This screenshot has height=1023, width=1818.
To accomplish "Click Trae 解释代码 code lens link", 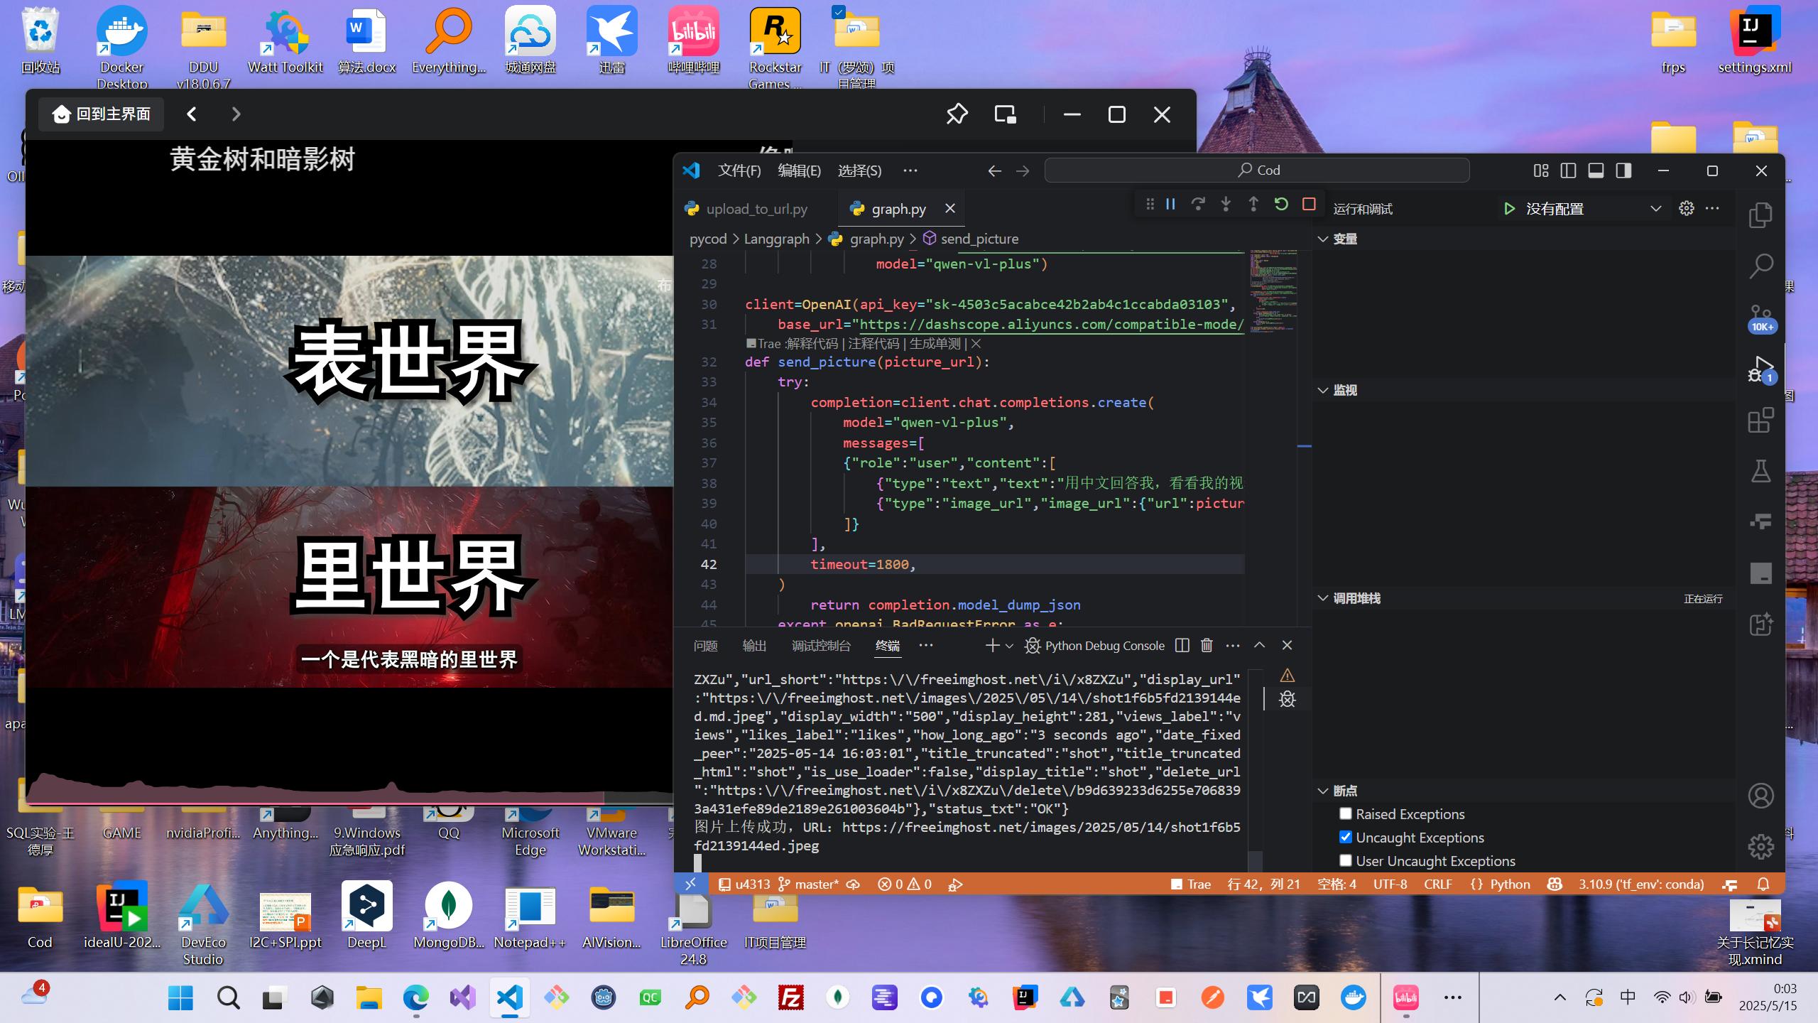I will click(812, 344).
